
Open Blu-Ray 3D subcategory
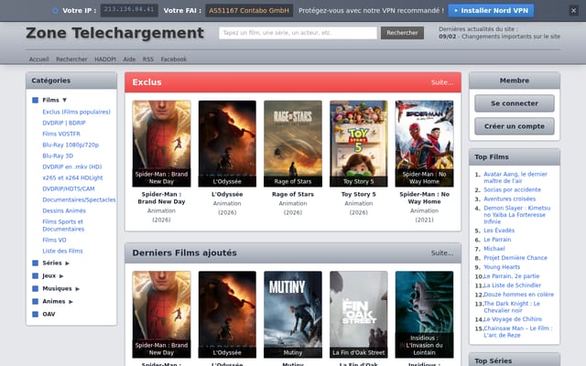click(x=58, y=156)
